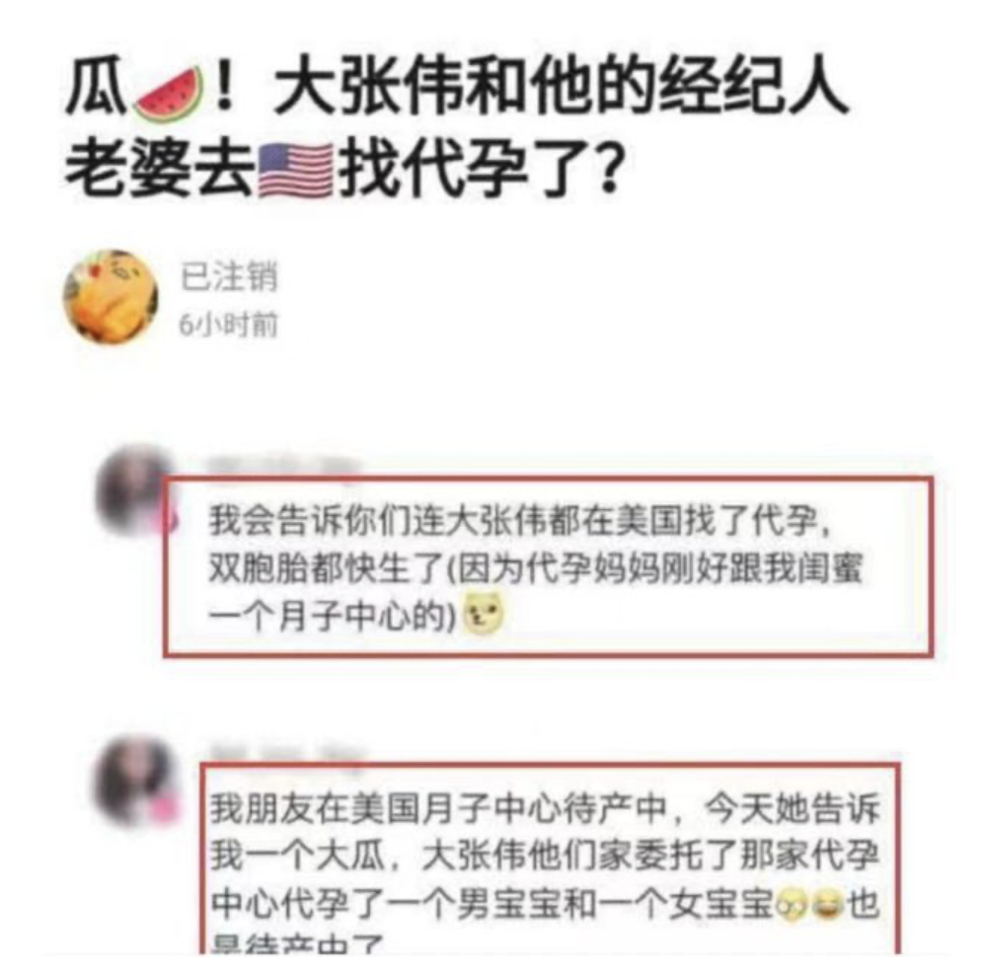985x973 pixels.
Task: Click the watermelon emoji in the title
Action: pyautogui.click(x=169, y=95)
